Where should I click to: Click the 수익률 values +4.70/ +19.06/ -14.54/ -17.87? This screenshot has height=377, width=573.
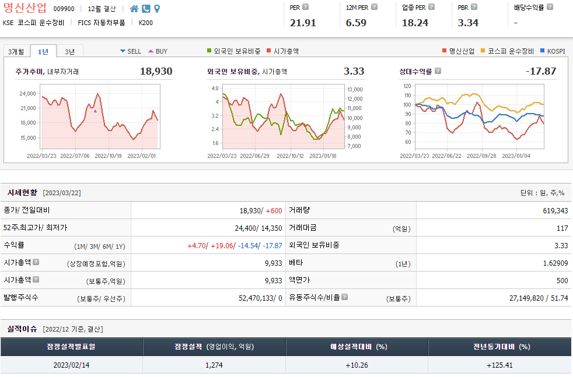tap(235, 246)
